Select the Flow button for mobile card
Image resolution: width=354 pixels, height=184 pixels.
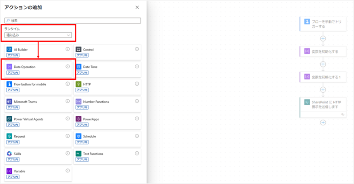tap(38, 87)
